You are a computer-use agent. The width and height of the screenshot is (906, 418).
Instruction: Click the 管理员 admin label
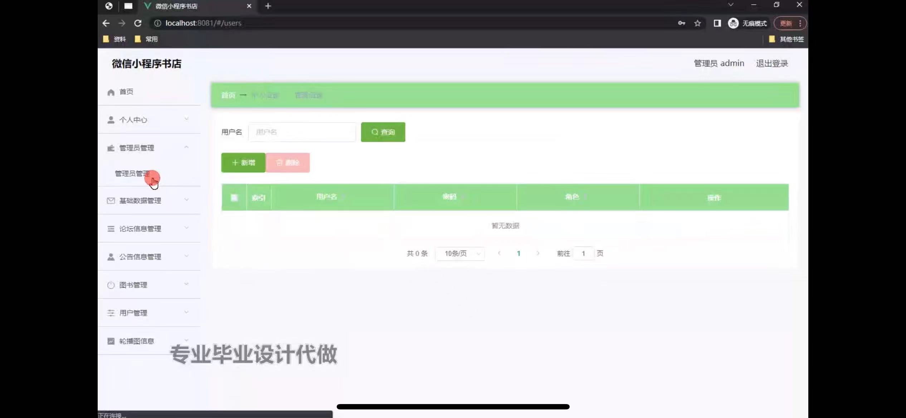tap(719, 64)
